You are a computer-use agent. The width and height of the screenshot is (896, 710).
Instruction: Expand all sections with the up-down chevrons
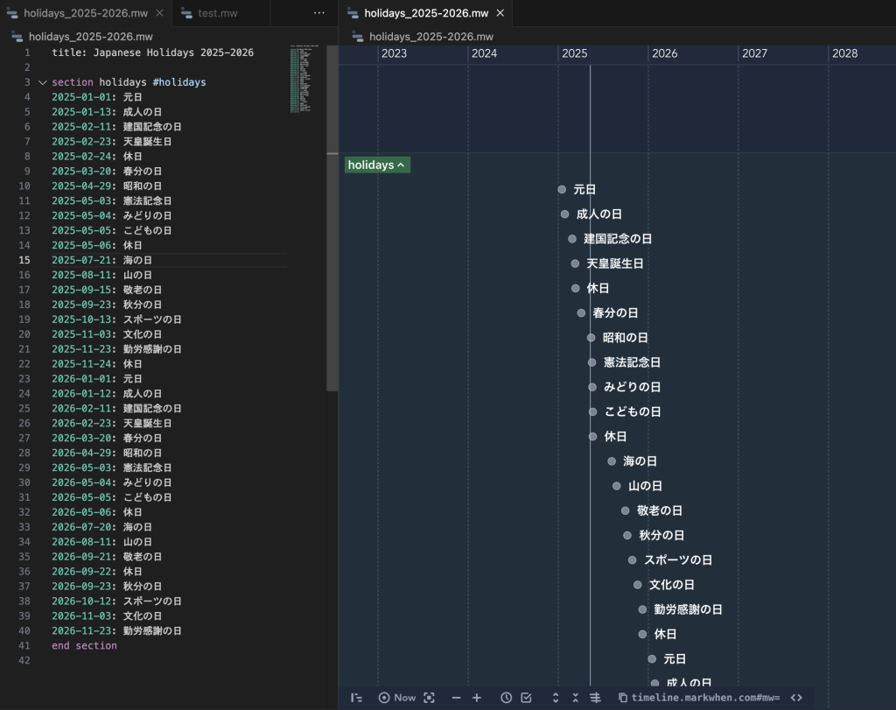pyautogui.click(x=555, y=698)
